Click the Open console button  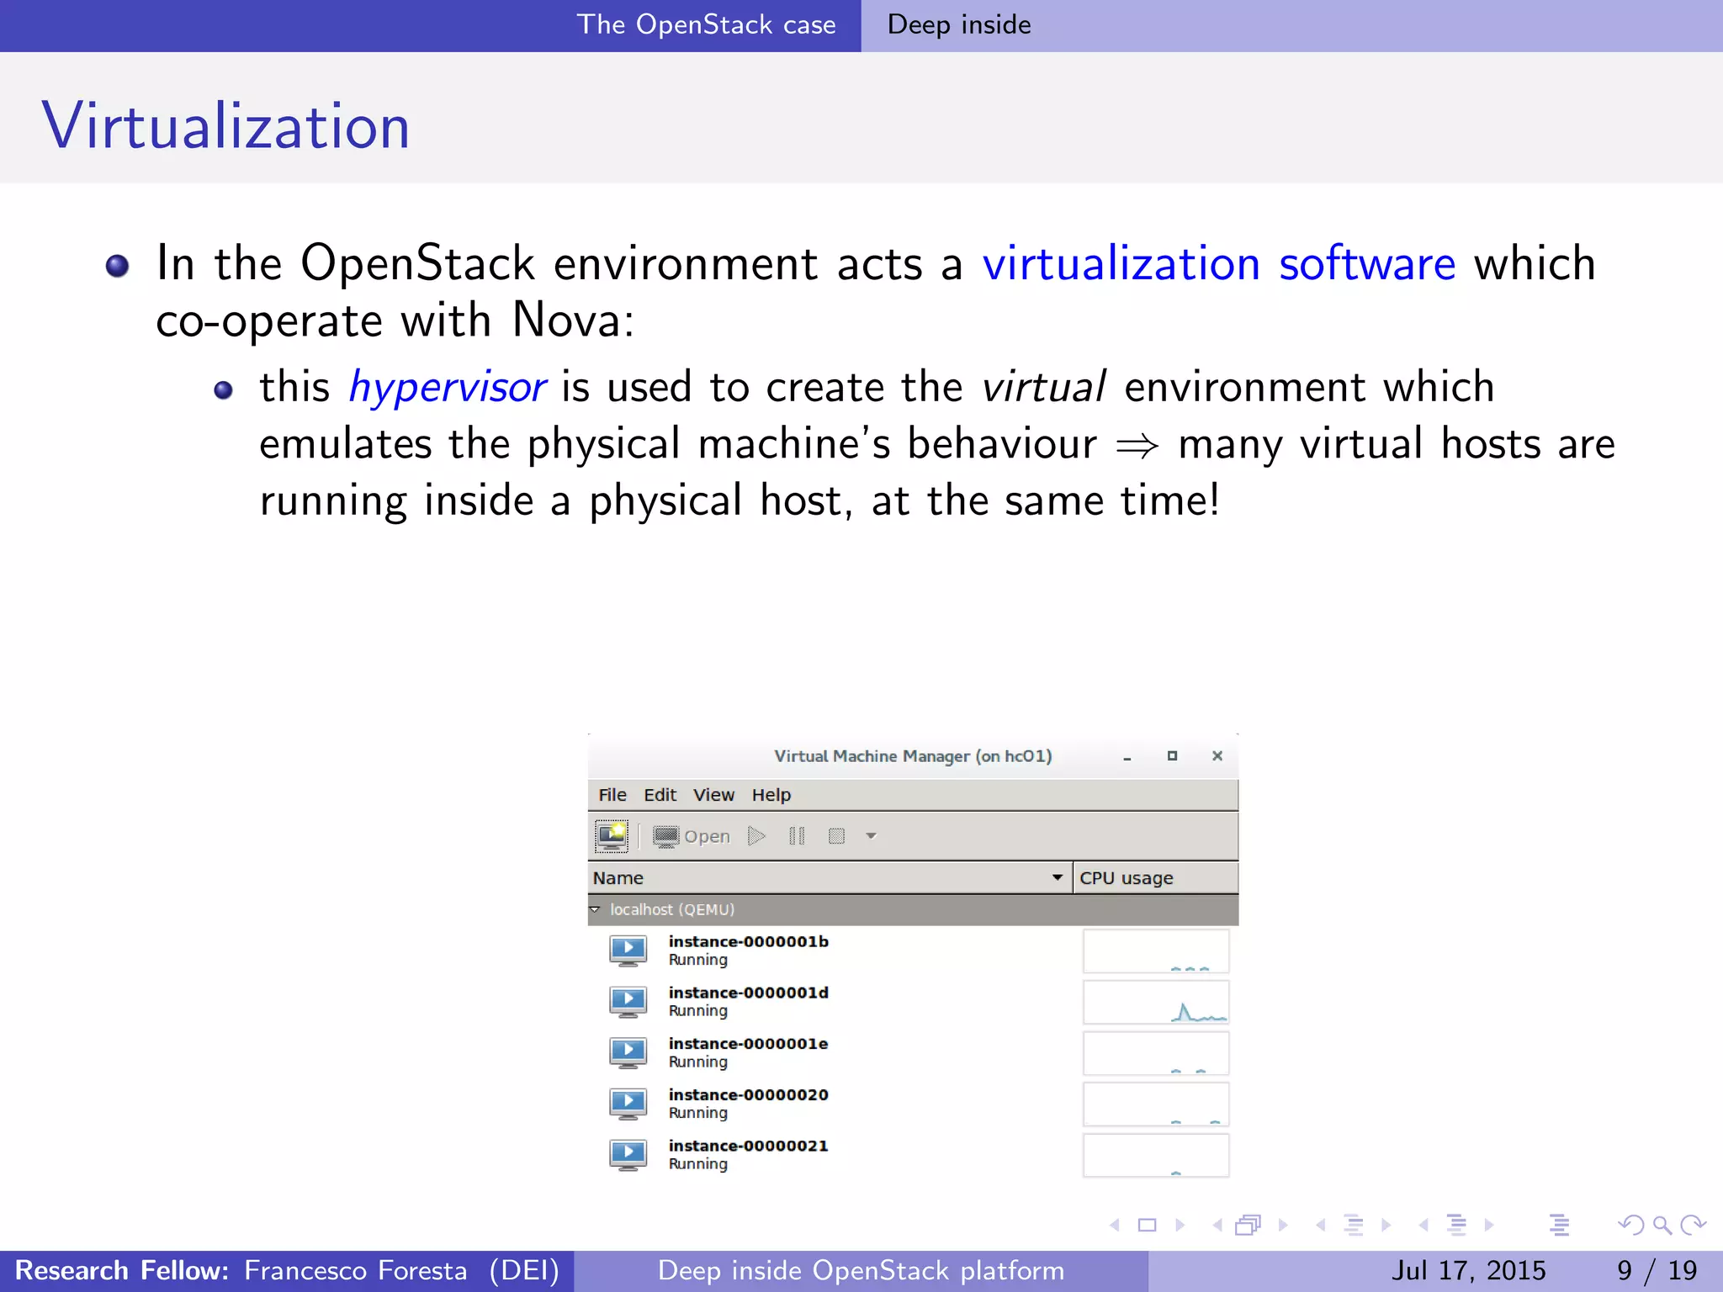click(x=692, y=836)
